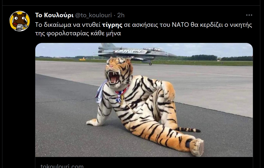Click the tiger costume's striped tail
Screen dimensions: 264x168
188,130
